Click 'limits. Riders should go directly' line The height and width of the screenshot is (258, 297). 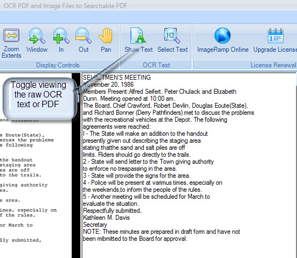[136, 155]
